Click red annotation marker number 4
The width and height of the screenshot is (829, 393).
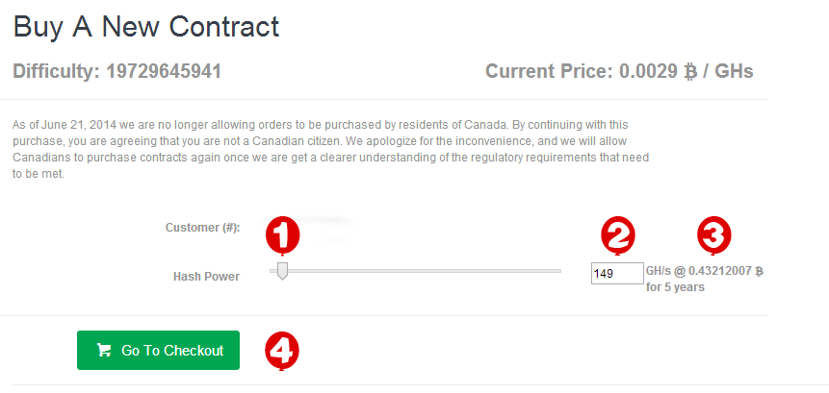280,350
